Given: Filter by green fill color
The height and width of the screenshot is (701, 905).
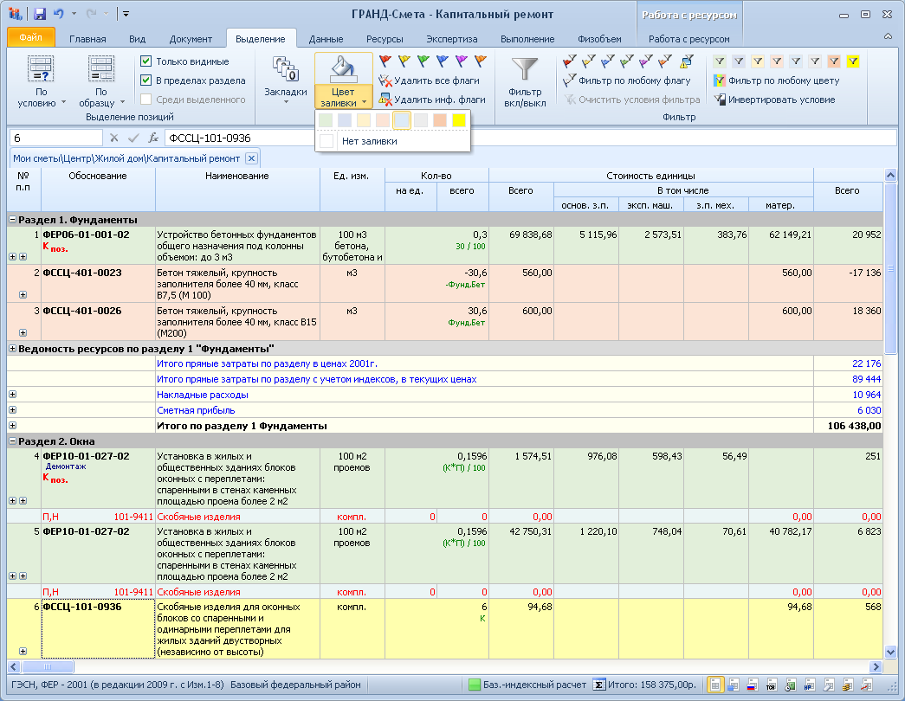Looking at the screenshot, I should [720, 61].
